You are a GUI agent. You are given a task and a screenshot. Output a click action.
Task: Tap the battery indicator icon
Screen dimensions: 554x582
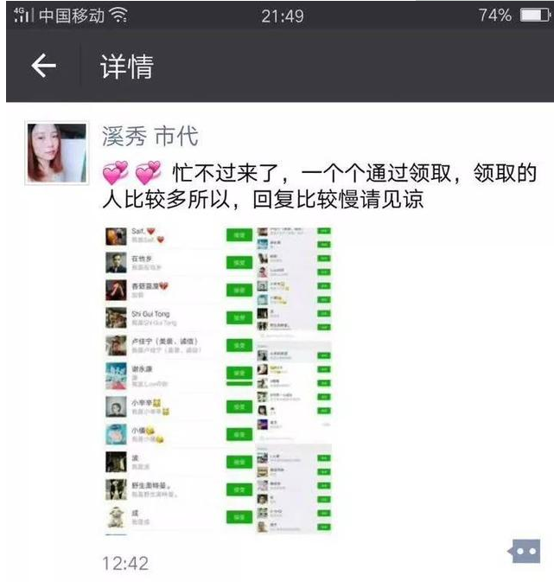[535, 16]
